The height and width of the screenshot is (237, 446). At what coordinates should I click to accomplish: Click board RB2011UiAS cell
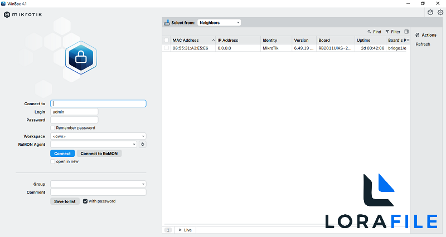pos(335,48)
